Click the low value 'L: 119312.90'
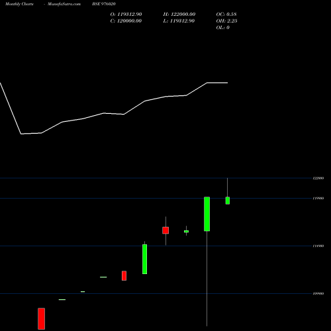The height and width of the screenshot is (331, 331). pos(179,21)
